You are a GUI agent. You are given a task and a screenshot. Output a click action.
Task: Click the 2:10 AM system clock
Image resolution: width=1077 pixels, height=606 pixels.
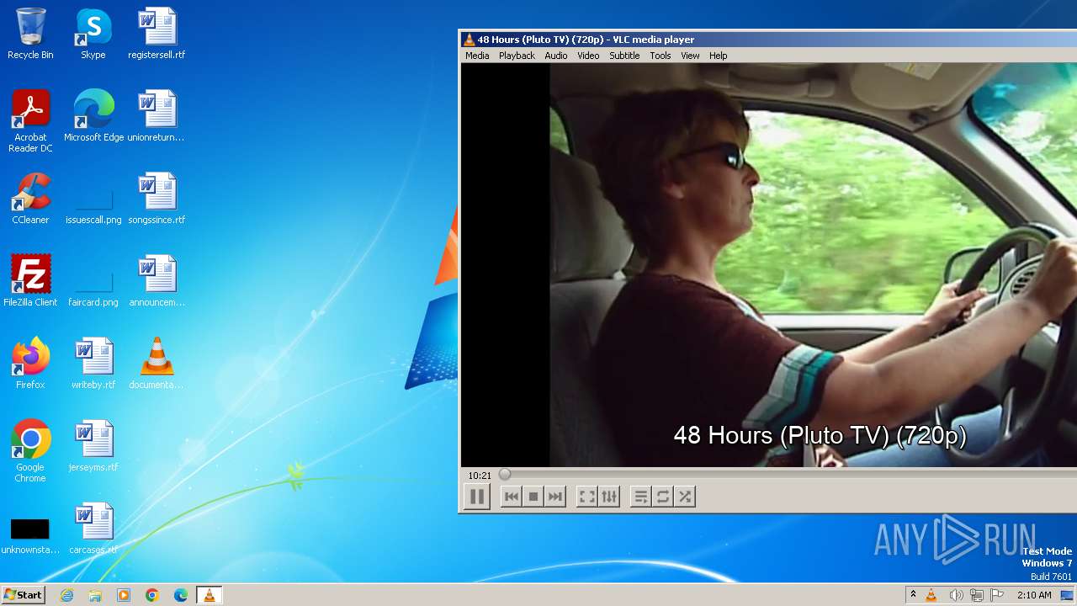[1034, 595]
